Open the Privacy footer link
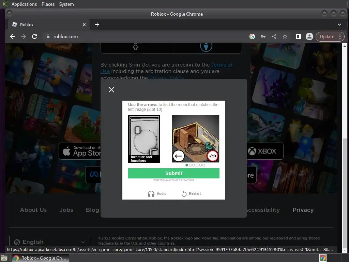This screenshot has width=349, height=262. (303, 210)
